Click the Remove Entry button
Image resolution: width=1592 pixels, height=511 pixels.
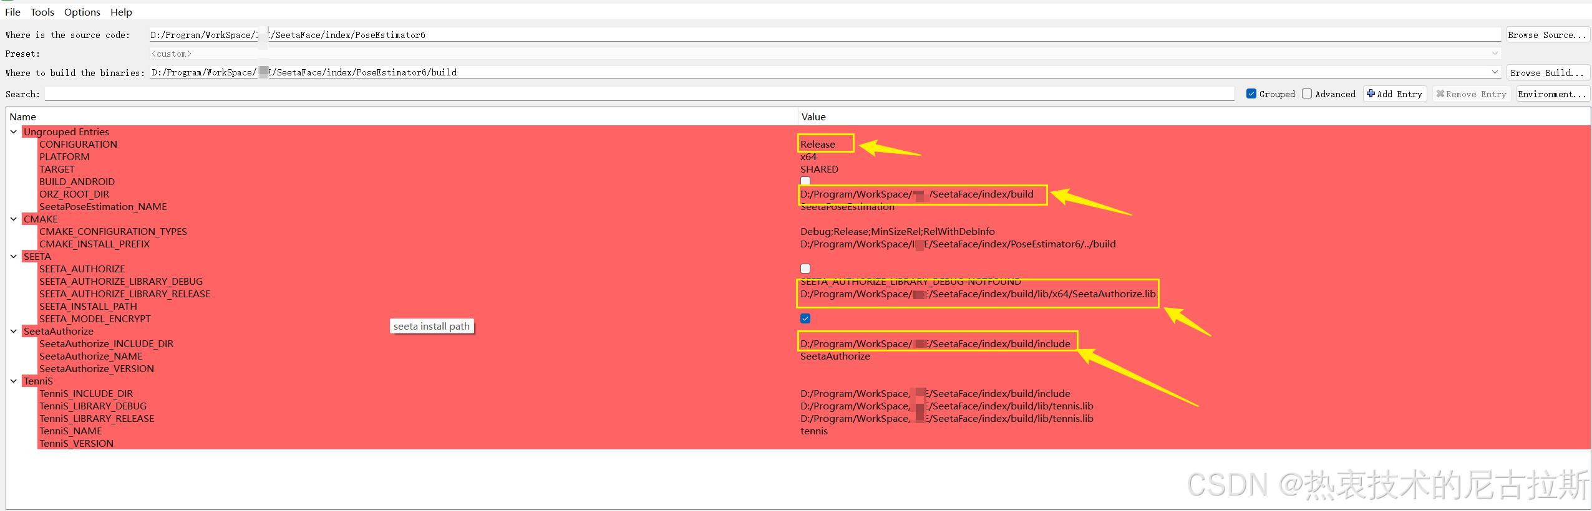[1472, 94]
